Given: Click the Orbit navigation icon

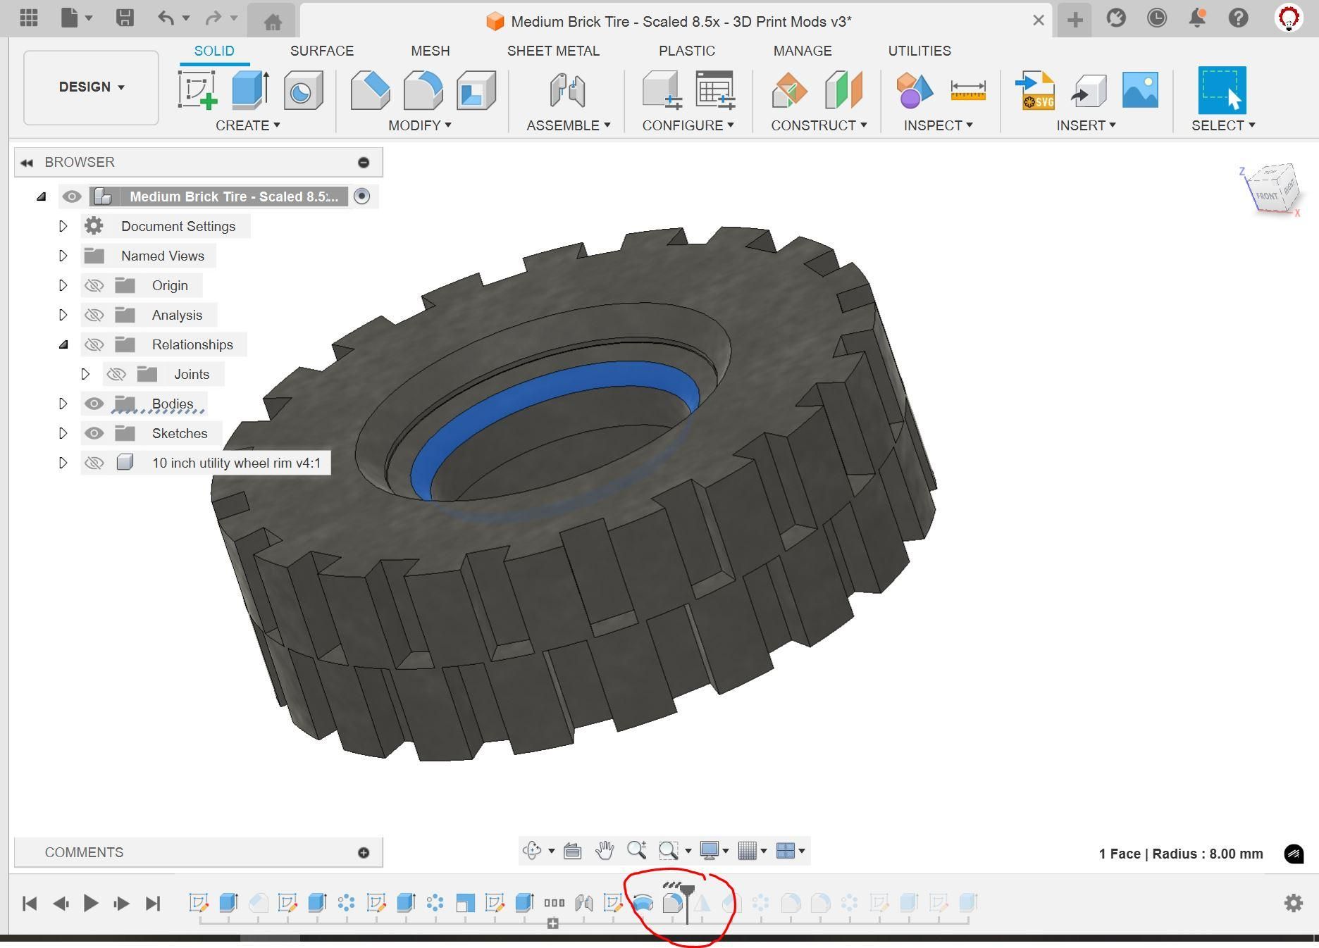Looking at the screenshot, I should click(532, 851).
